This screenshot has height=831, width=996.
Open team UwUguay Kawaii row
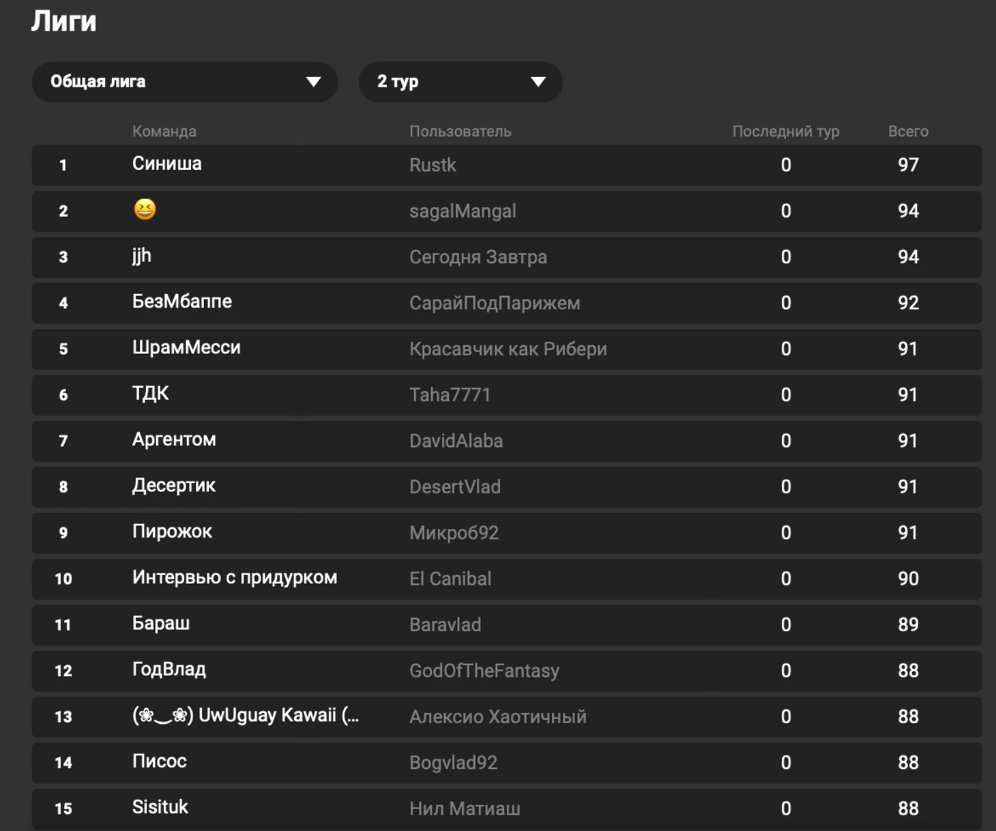click(506, 717)
